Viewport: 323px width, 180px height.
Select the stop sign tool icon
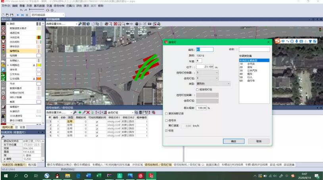(3, 46)
